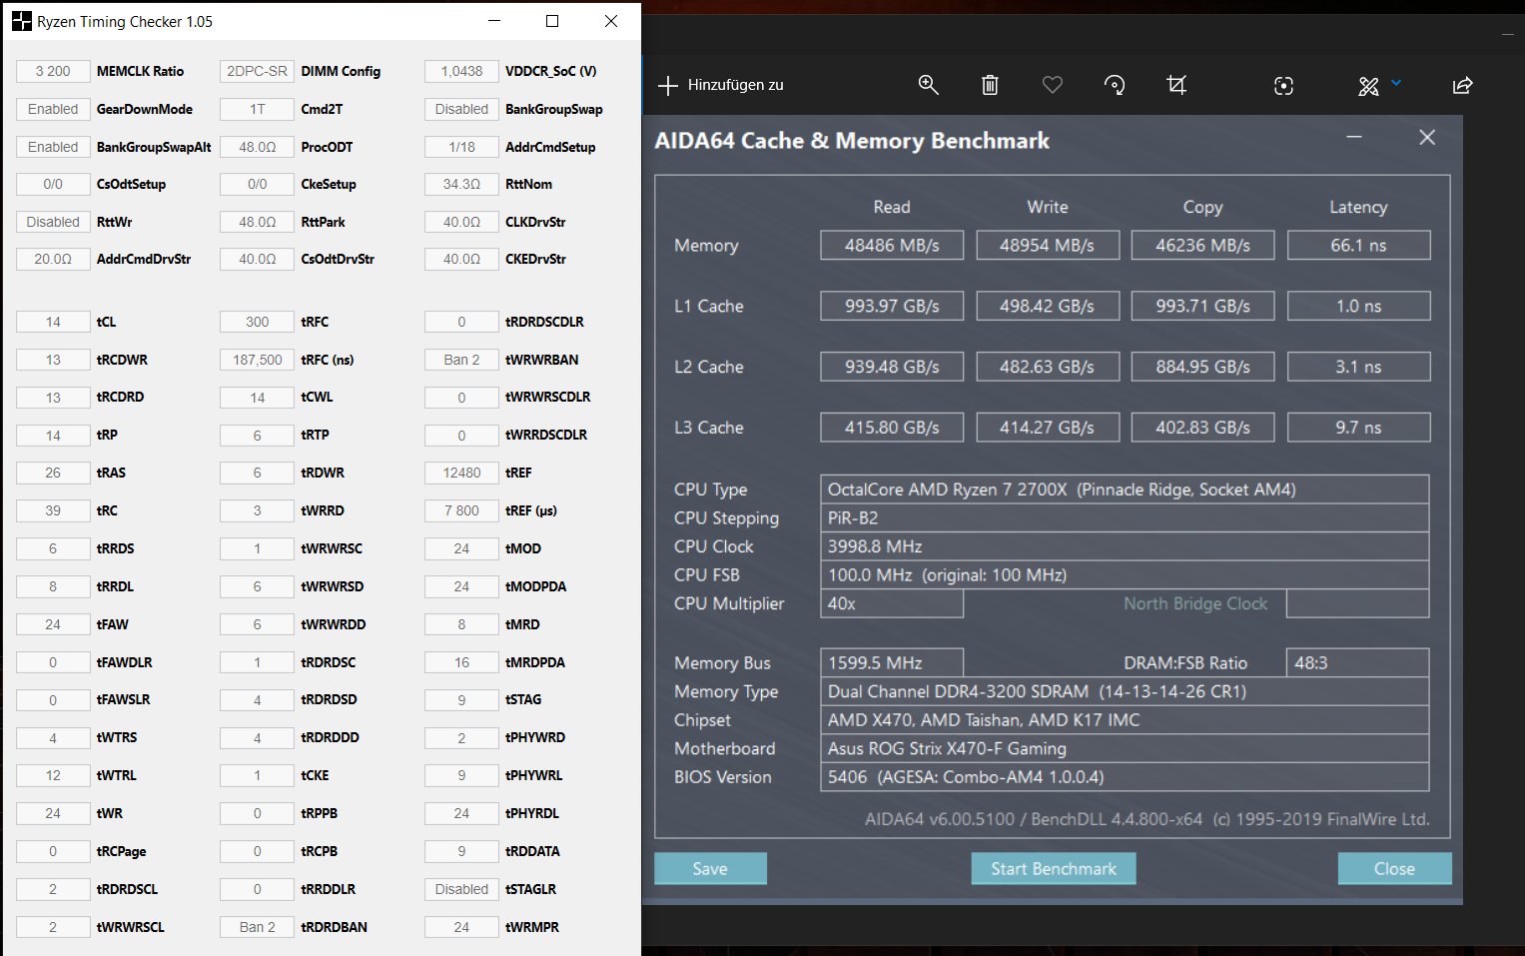Click the rotate icon in Photos toolbar
Viewport: 1525px width, 956px height.
click(x=1115, y=85)
